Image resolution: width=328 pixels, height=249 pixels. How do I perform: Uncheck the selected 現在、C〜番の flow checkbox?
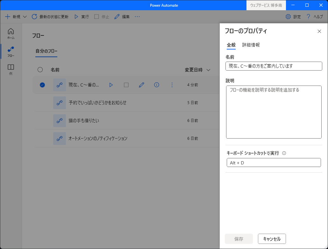coord(42,85)
